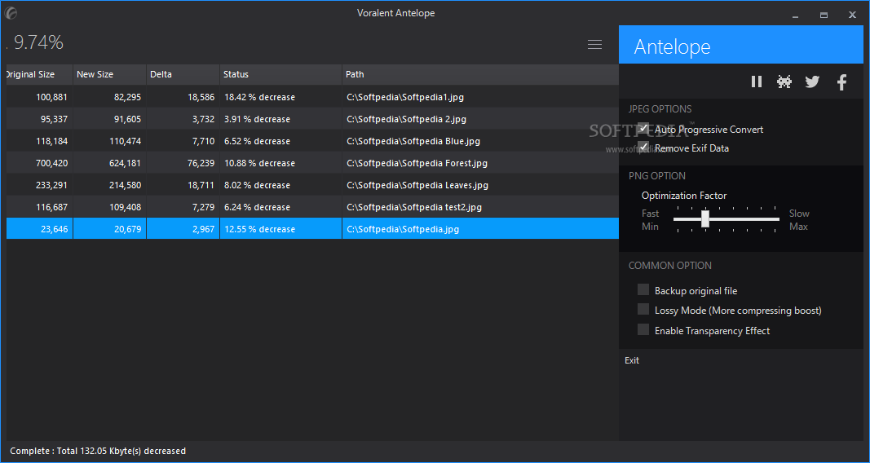870x463 pixels.
Task: Click status cell 18.42 % decrease
Action: pyautogui.click(x=280, y=97)
